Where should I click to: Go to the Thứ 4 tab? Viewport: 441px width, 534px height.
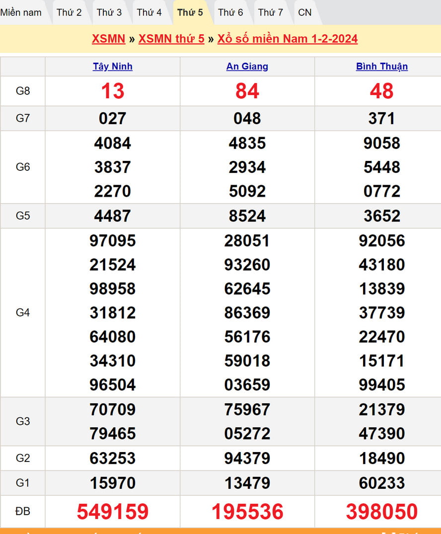(149, 12)
